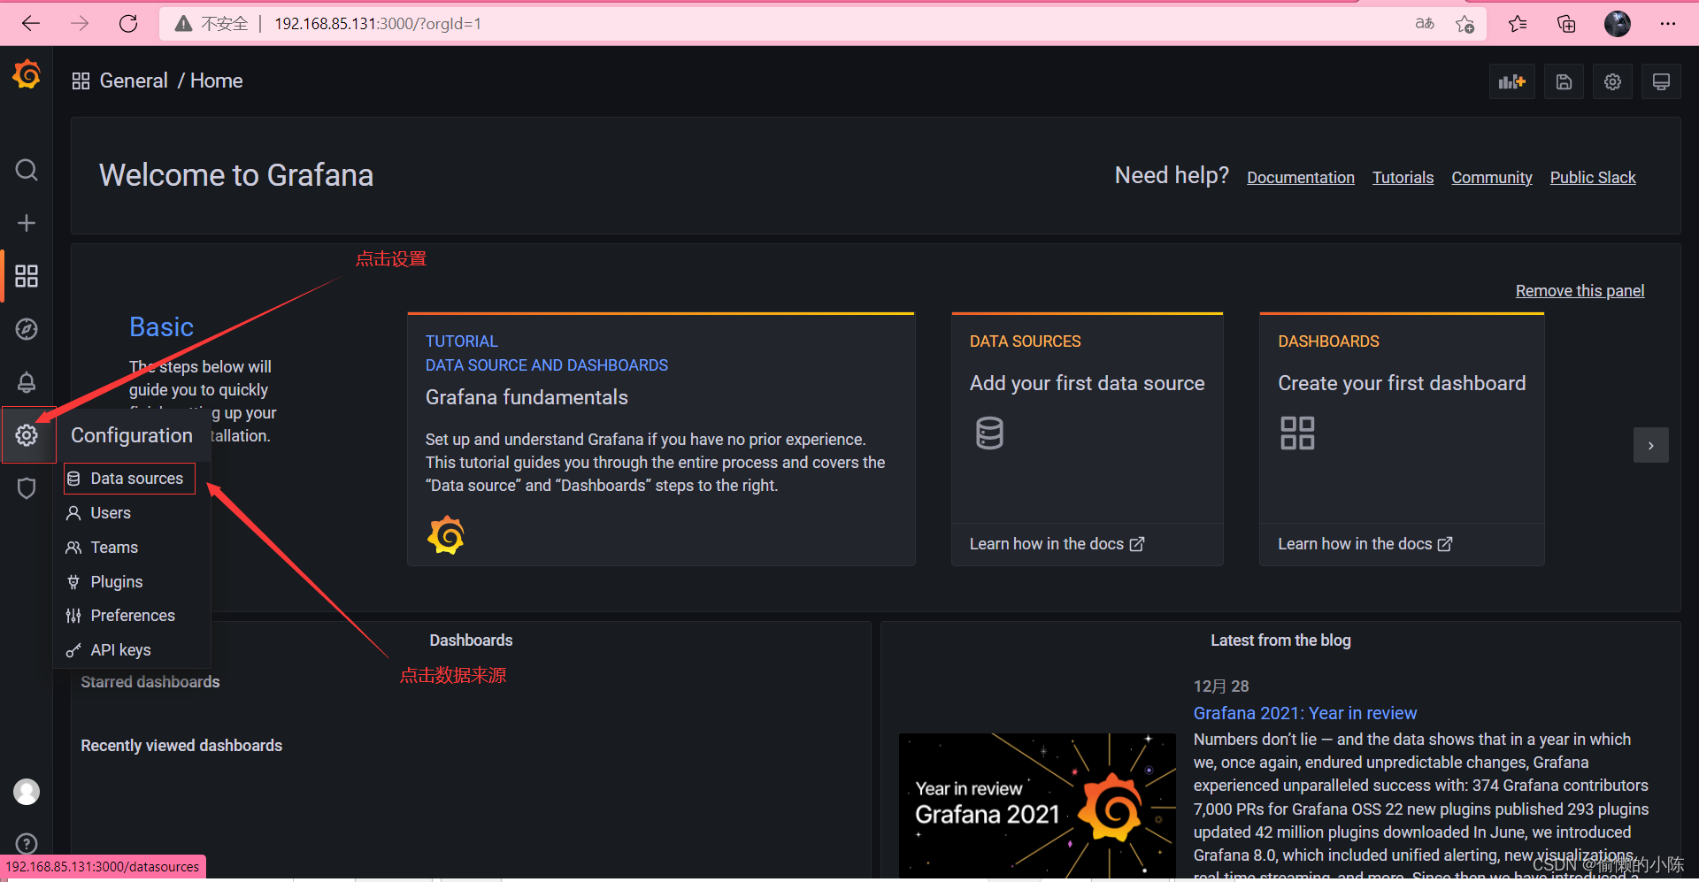Open the Search dashboards magnifier icon
Viewport: 1699px width, 882px height.
pos(27,170)
